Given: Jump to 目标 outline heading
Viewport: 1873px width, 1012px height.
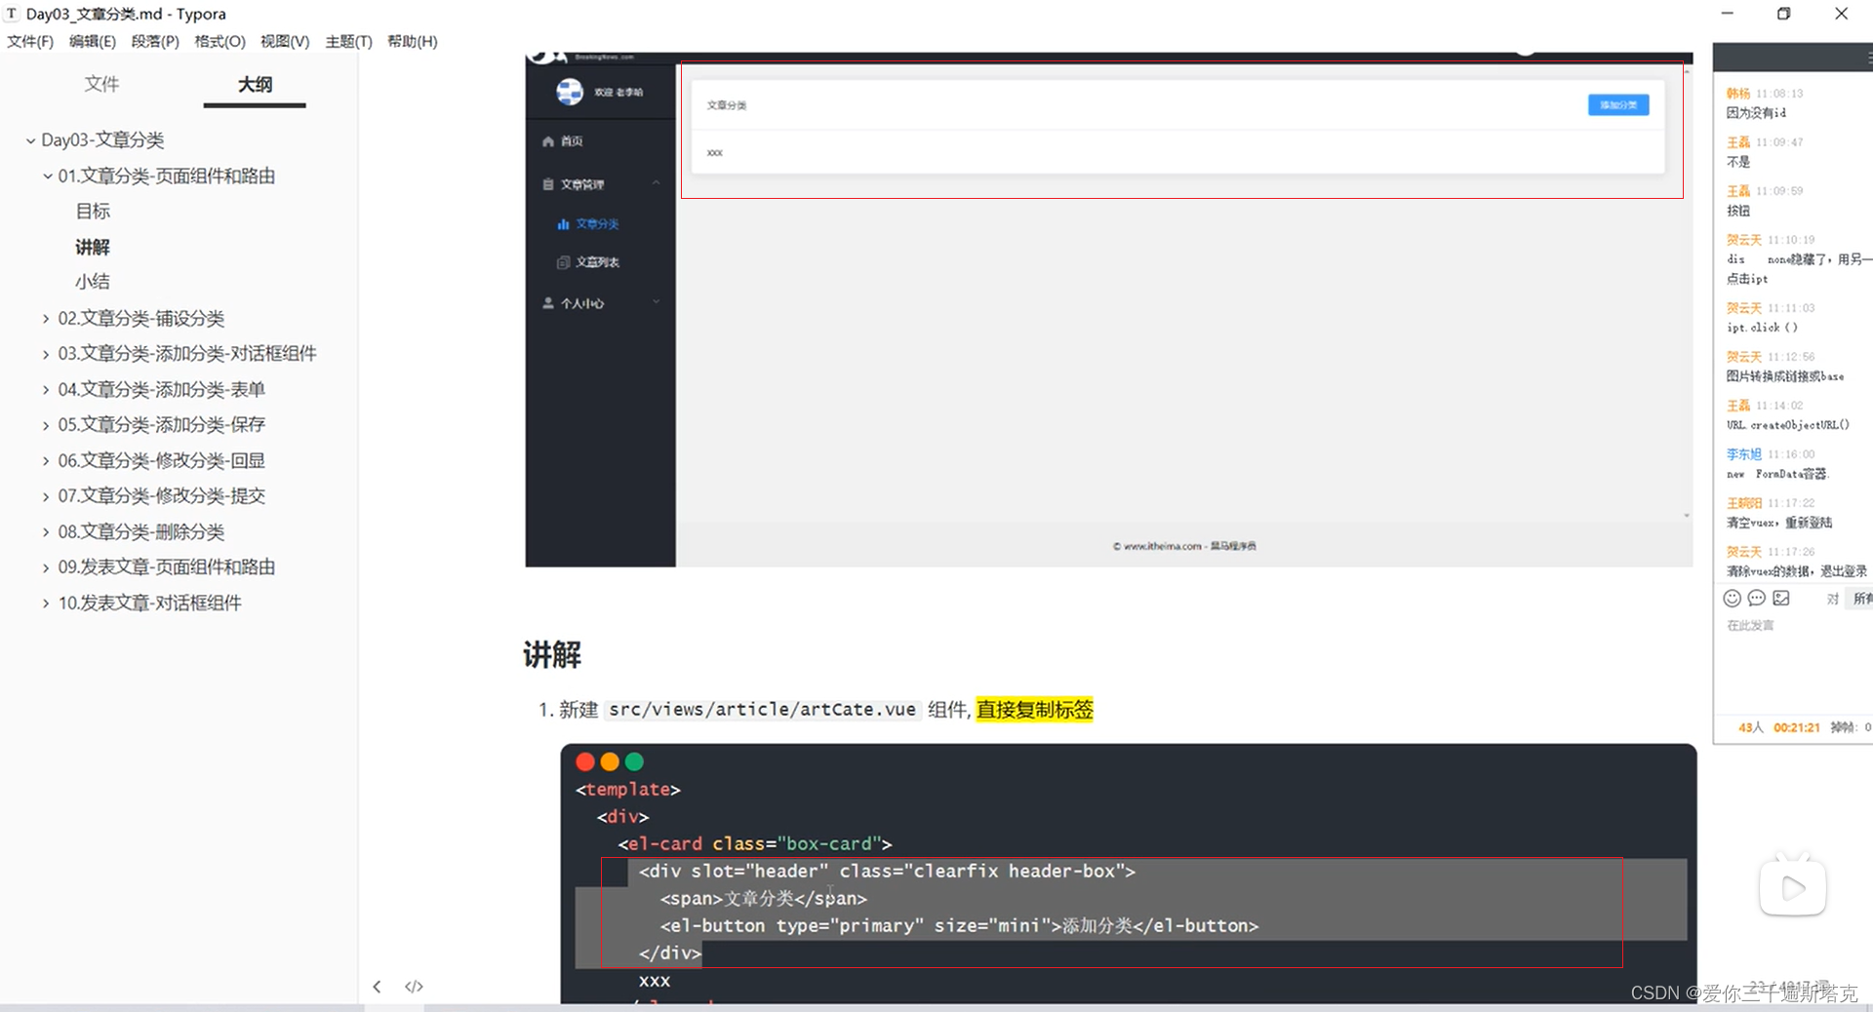Looking at the screenshot, I should [x=93, y=211].
